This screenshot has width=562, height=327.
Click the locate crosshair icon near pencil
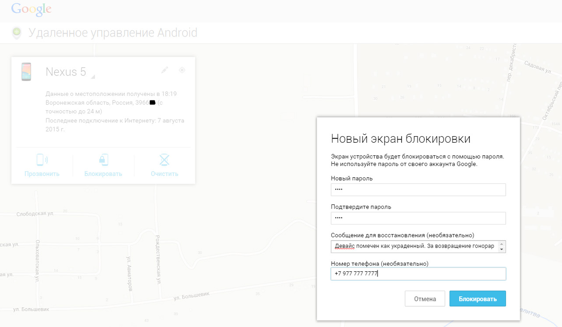[182, 69]
